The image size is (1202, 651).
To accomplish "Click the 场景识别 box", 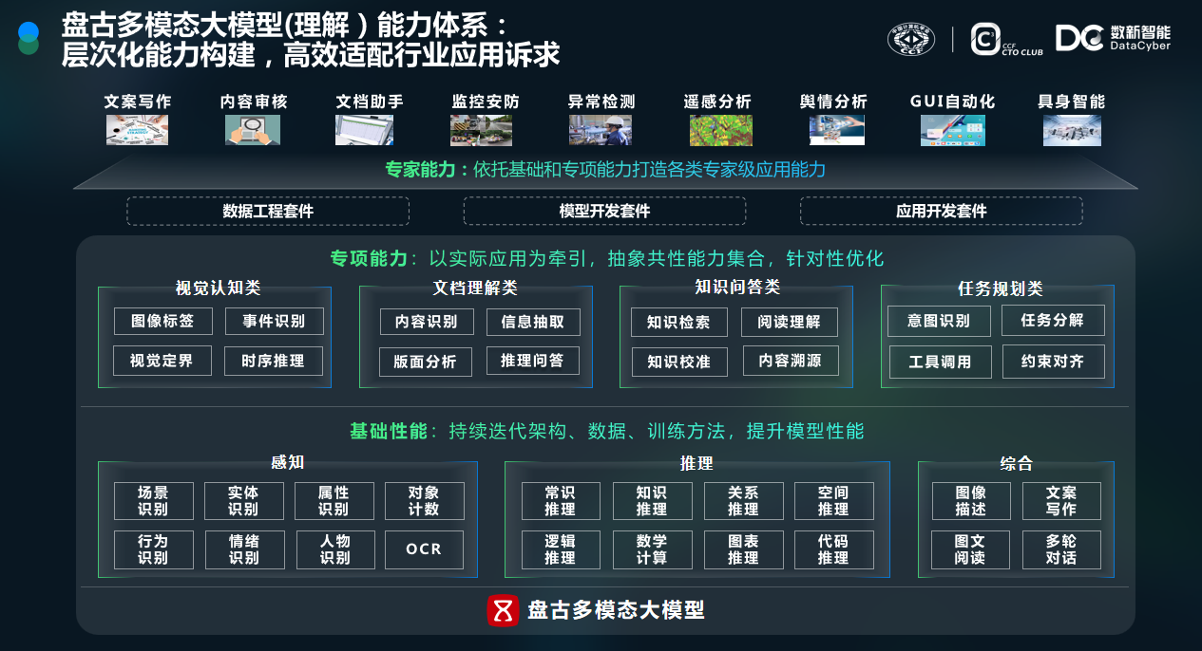I will pyautogui.click(x=153, y=501).
